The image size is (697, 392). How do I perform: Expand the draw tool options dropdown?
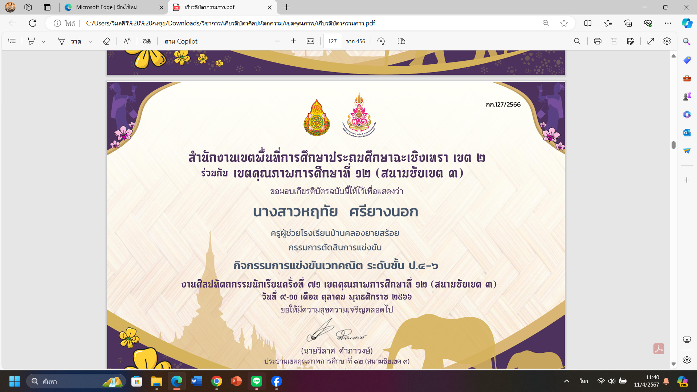click(x=90, y=42)
